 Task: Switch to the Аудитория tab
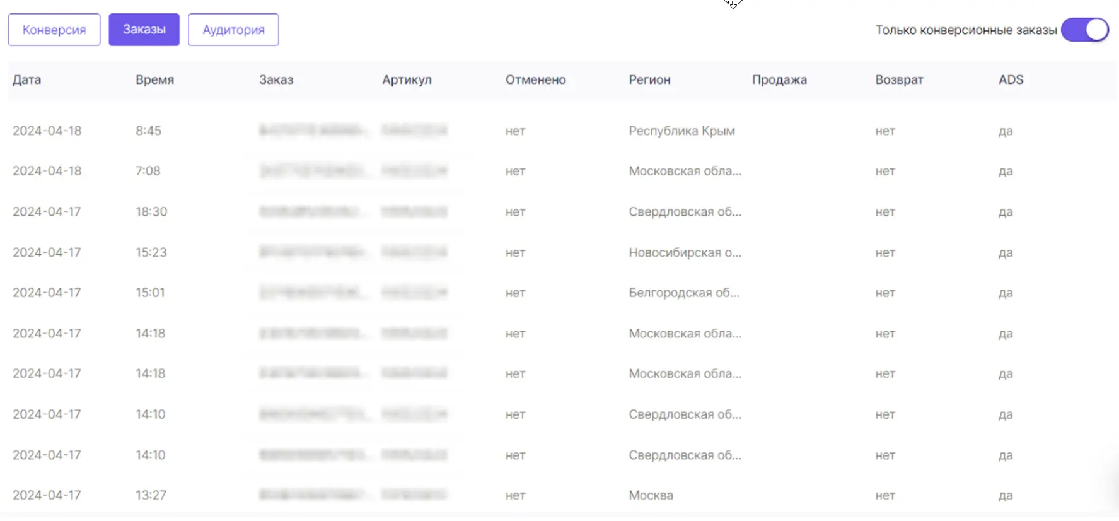point(233,30)
